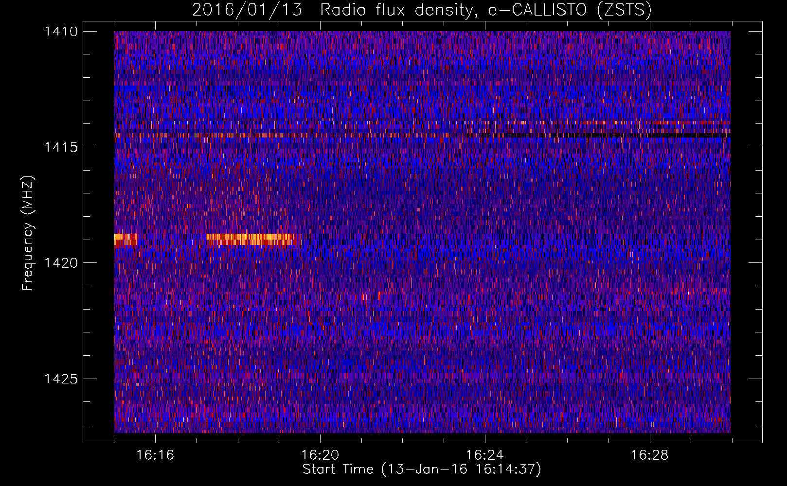This screenshot has width=787, height=486.
Task: Click the 1415 frequency tick label
Action: pos(61,147)
